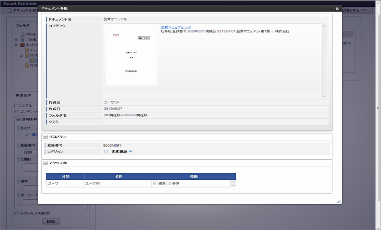Click the revision 1.1 value
The image size is (381, 230).
(x=106, y=152)
